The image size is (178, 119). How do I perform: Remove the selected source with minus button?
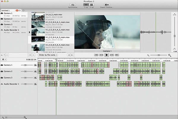point(7,55)
